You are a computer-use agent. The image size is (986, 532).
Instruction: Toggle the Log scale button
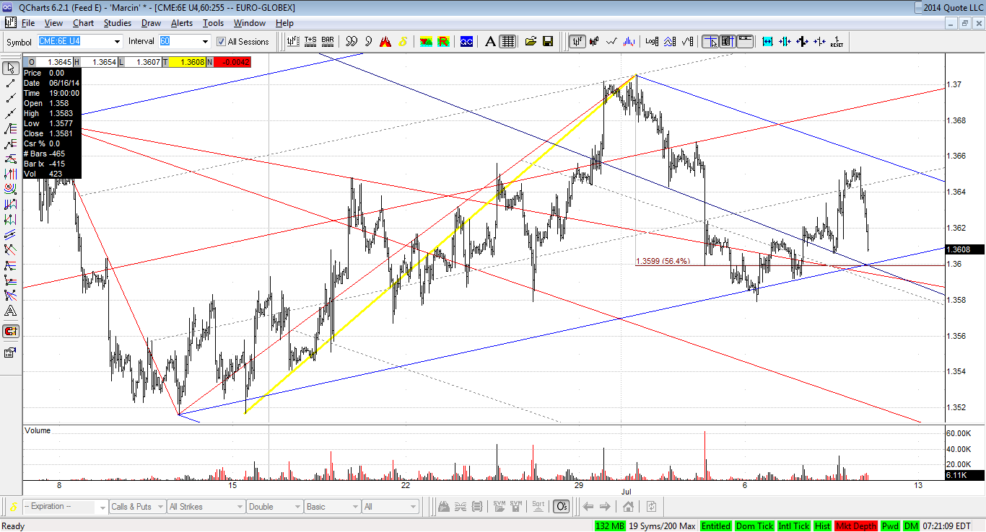tap(652, 41)
